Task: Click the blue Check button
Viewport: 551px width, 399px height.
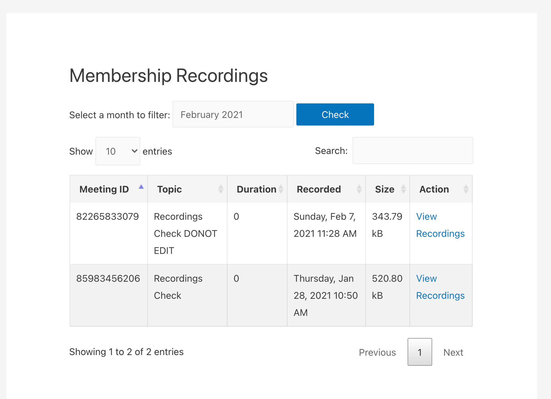Action: point(335,114)
